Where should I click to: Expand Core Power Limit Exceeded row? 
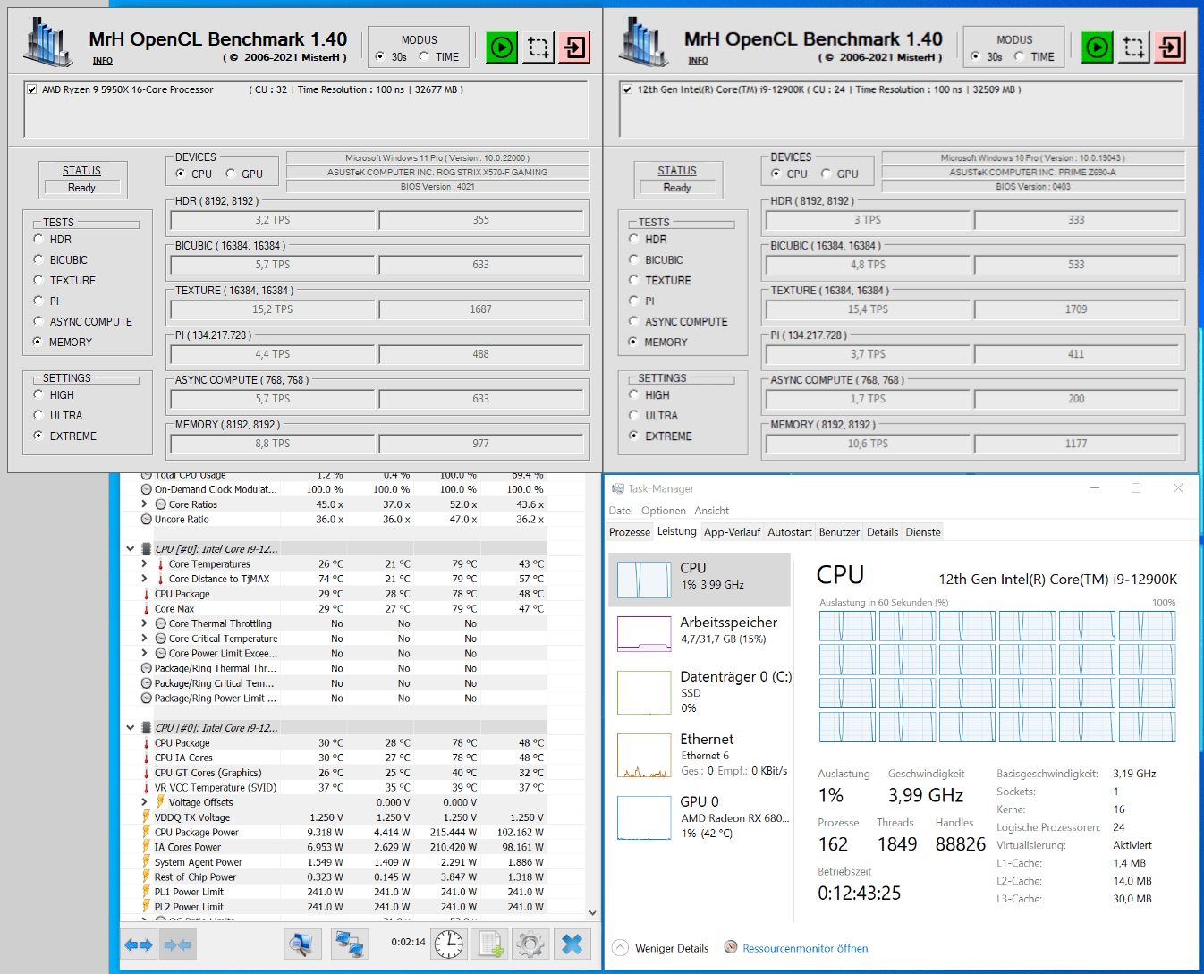144,654
